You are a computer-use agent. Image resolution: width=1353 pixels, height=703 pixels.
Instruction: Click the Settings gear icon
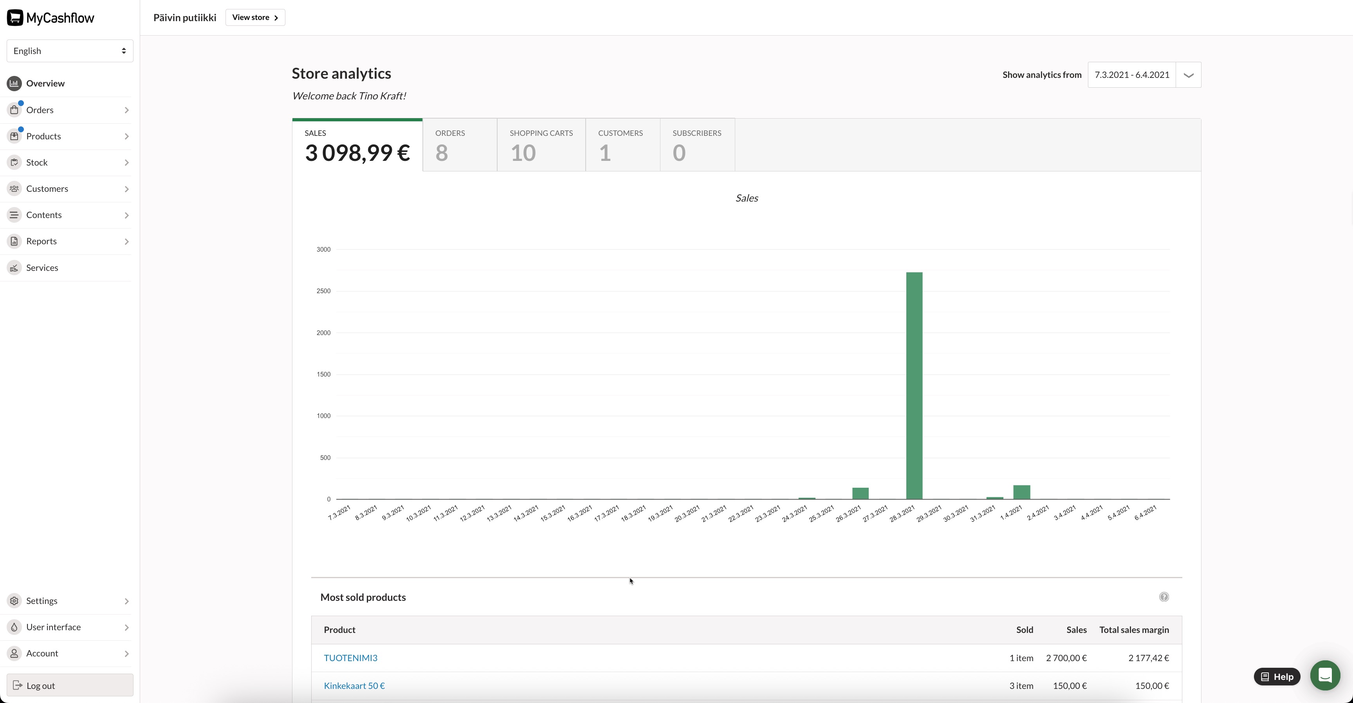pyautogui.click(x=14, y=600)
